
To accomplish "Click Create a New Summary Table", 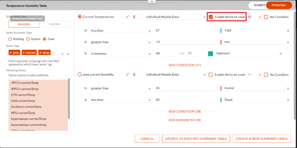I will 262,139.
